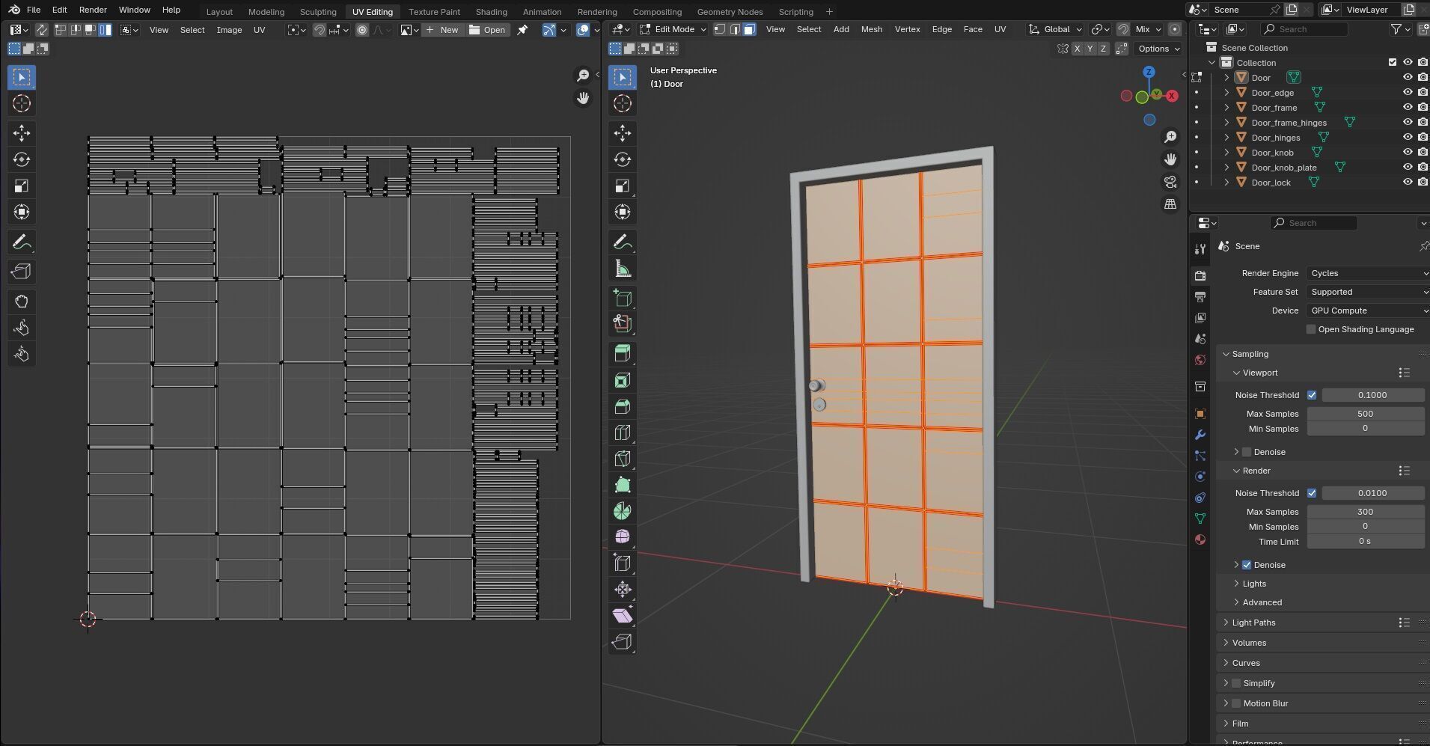Expand the Door_frame_hinges tree item

1226,123
